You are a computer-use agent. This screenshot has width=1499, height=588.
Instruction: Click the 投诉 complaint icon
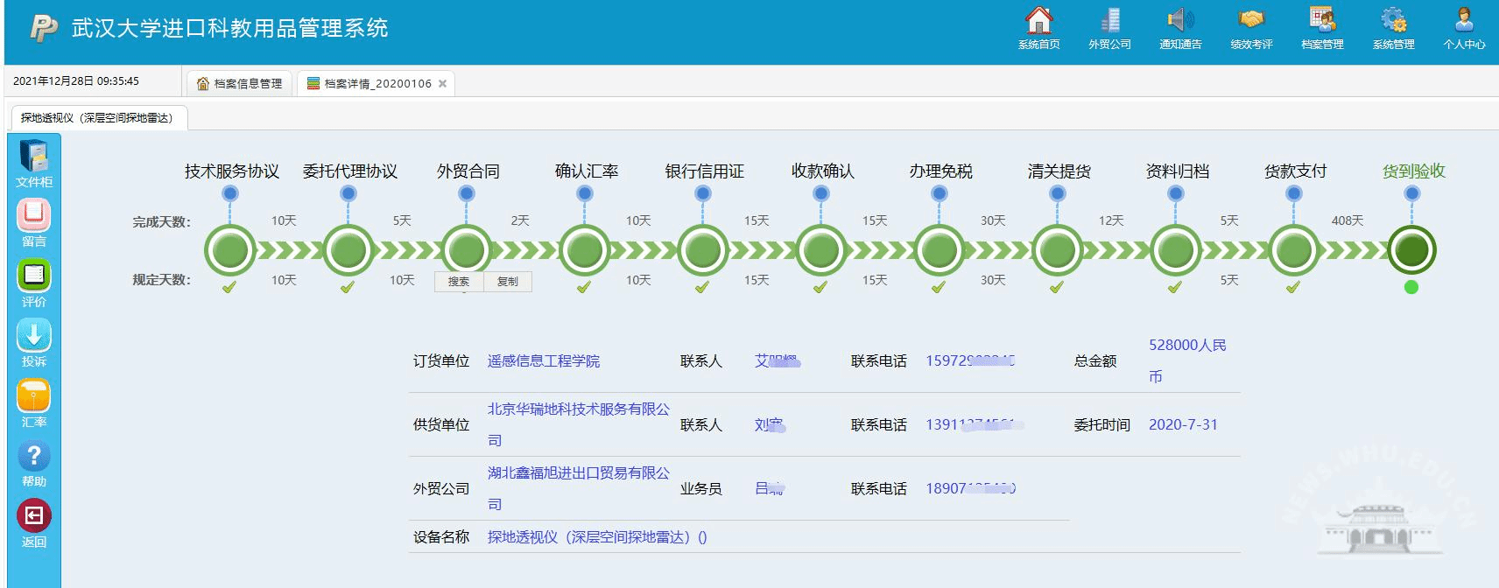pos(33,336)
